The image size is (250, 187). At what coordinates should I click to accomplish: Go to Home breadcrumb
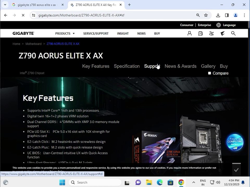16,44
